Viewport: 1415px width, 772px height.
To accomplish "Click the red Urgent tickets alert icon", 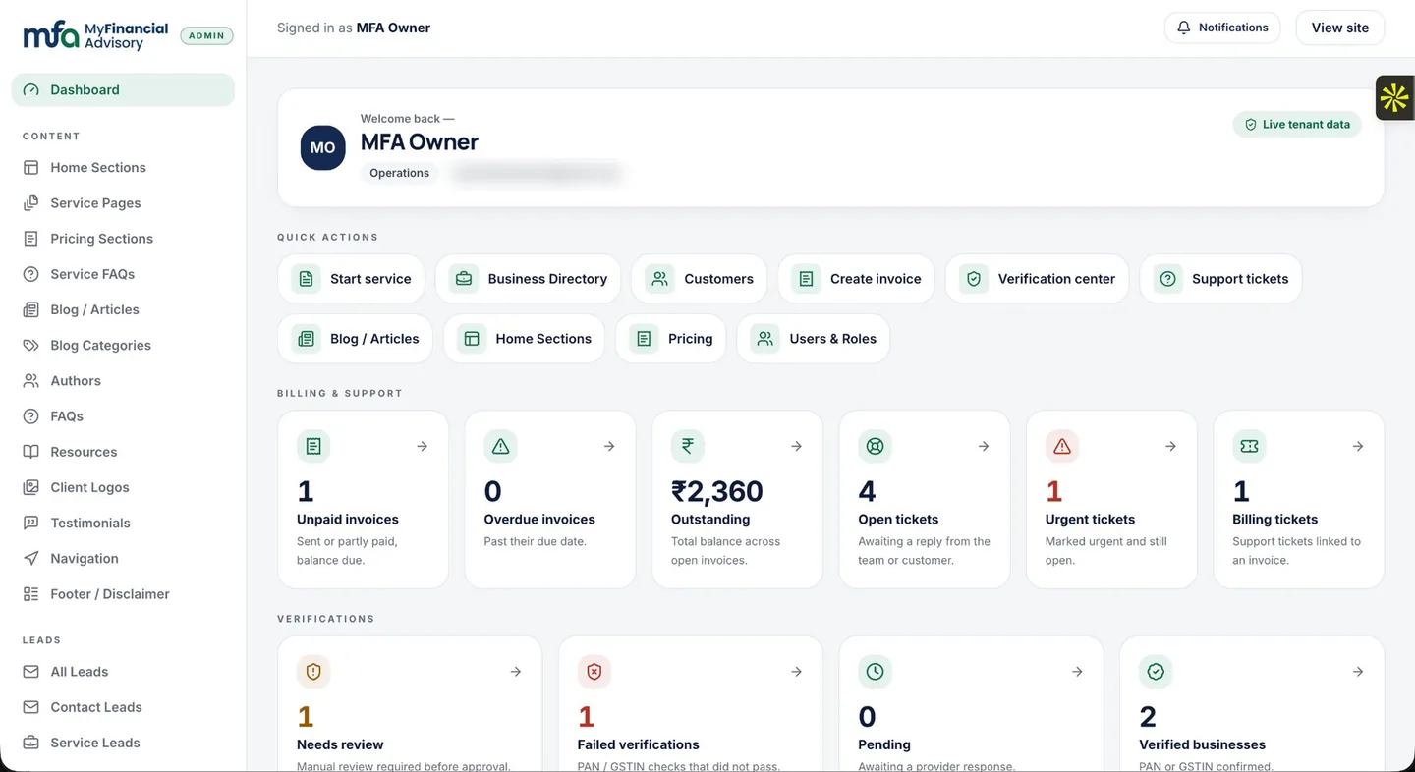I will [1062, 446].
